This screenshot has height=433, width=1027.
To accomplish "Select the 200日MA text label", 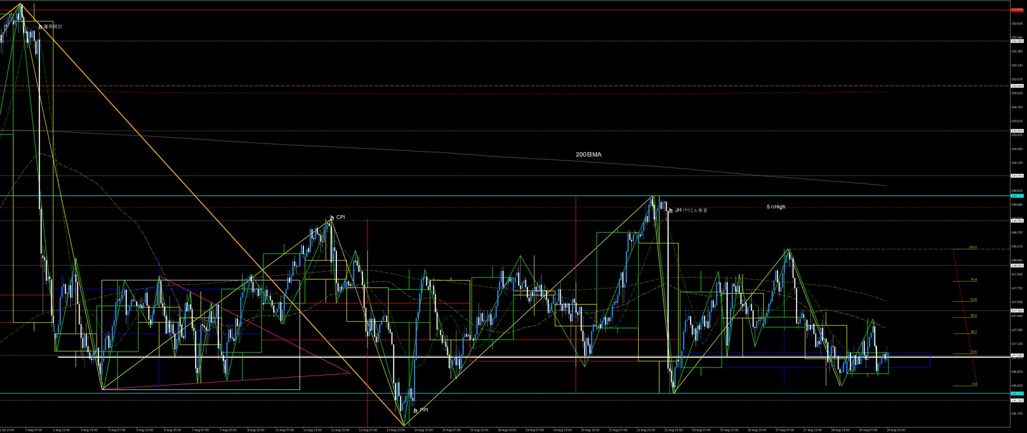I will point(588,154).
